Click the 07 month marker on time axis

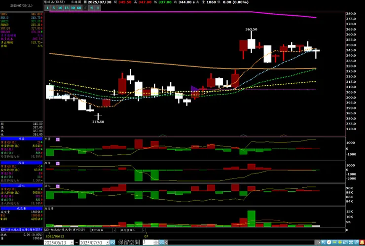[146, 236]
